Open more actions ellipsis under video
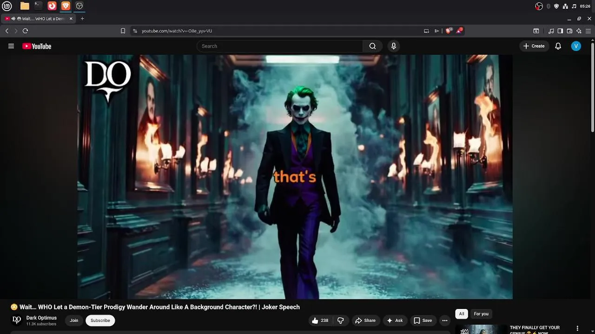The width and height of the screenshot is (595, 334). click(445, 321)
